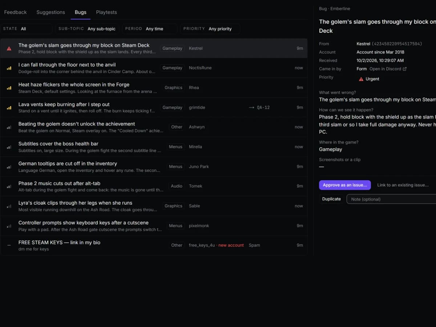
Task: Click author name Juno Park
Action: point(199,167)
